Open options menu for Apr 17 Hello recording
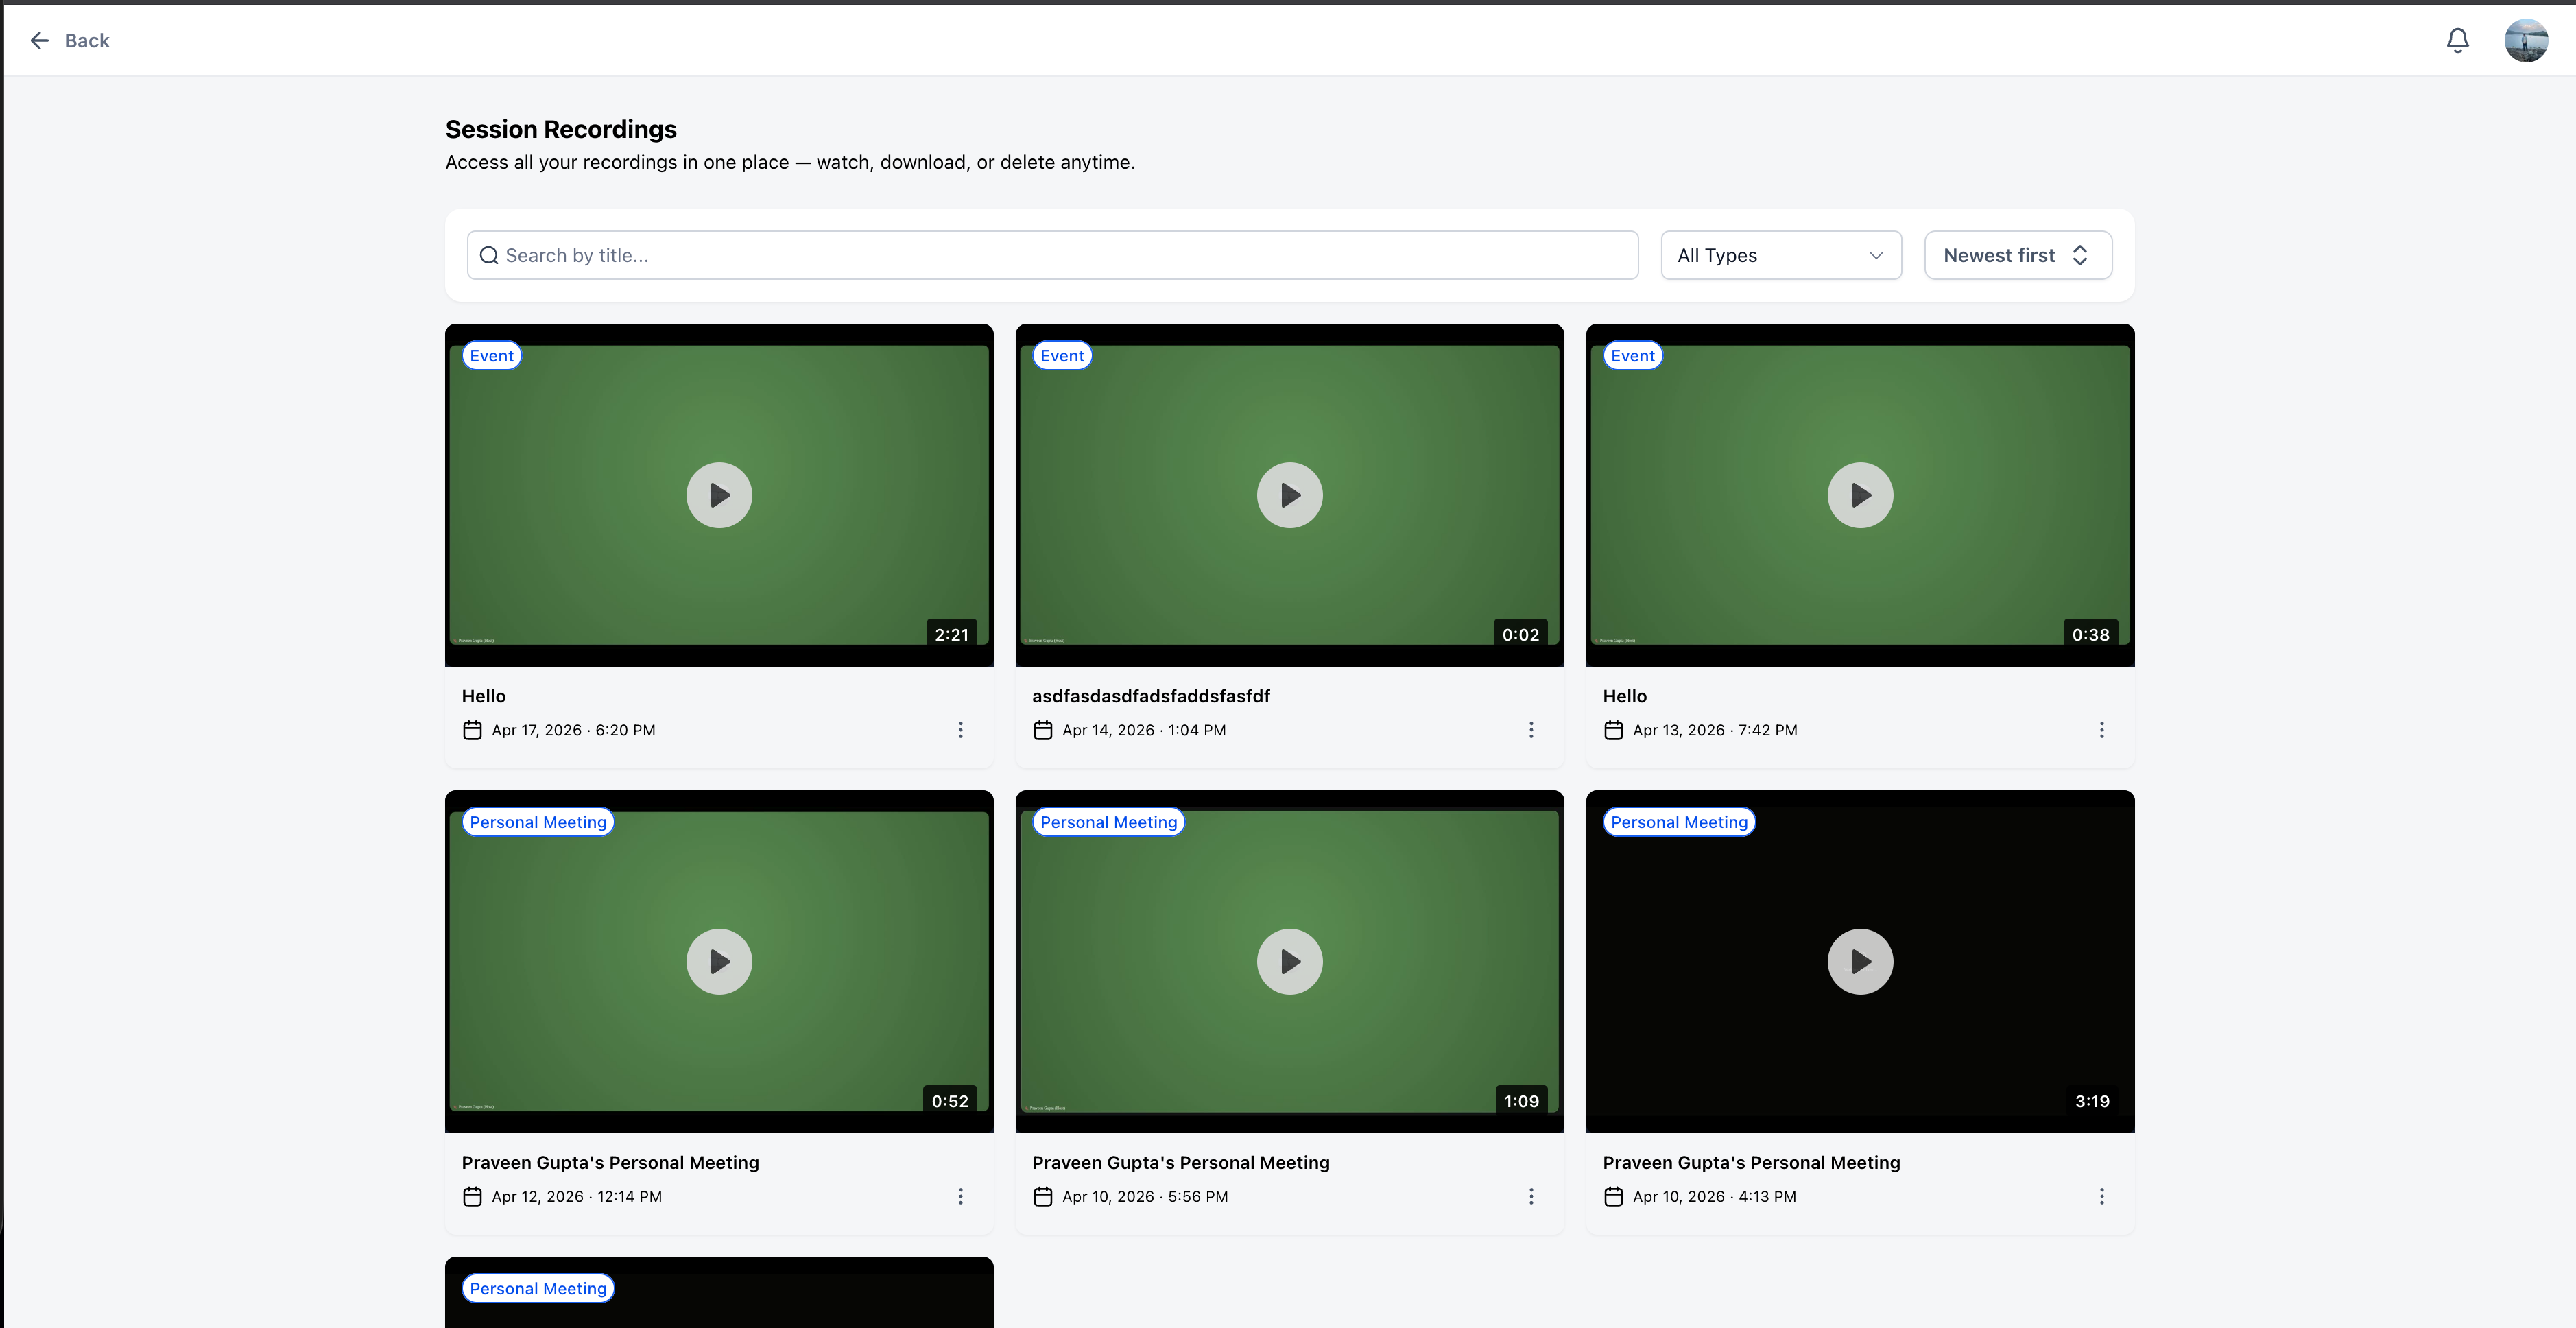 pyautogui.click(x=960, y=730)
